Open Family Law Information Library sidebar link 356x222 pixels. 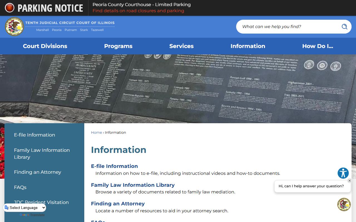coord(42,153)
